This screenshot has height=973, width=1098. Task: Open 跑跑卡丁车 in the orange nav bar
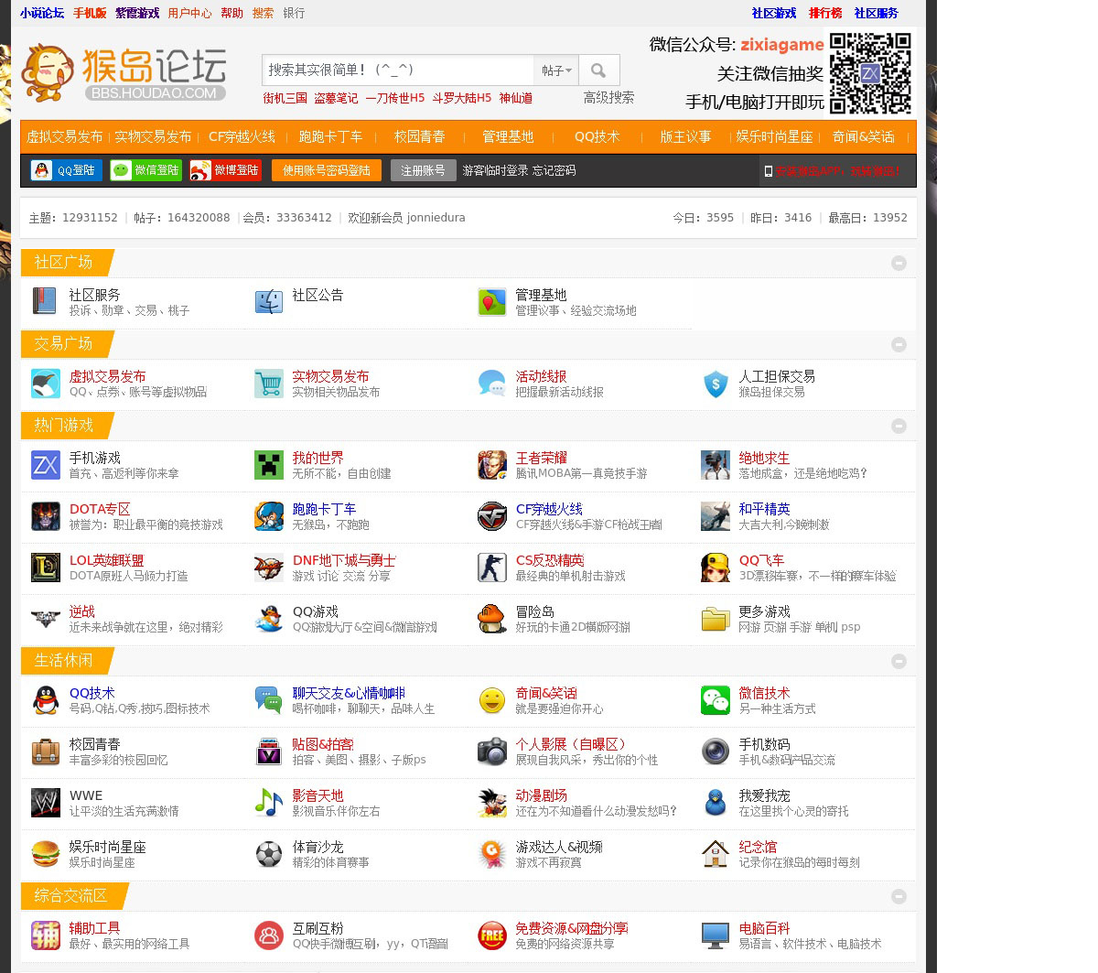[330, 136]
